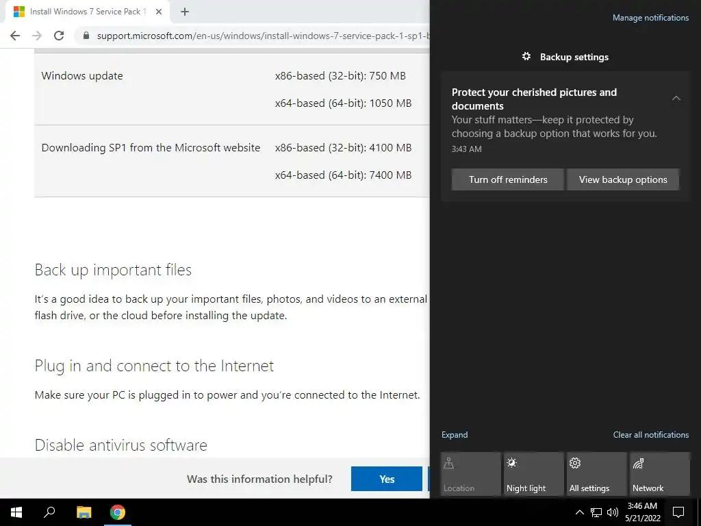Click 'x86-based (32-bit): 750 MB' value

coord(341,75)
